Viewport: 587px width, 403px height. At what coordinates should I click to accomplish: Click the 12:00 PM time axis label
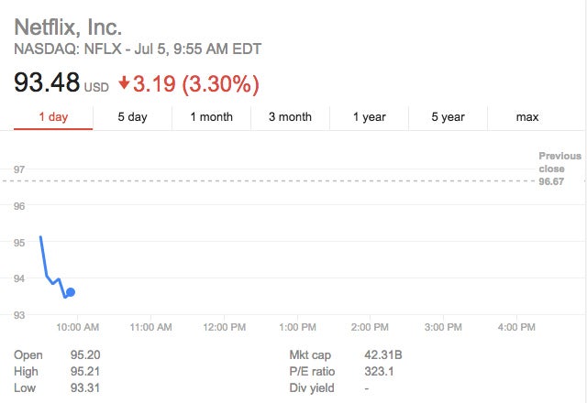(x=224, y=327)
